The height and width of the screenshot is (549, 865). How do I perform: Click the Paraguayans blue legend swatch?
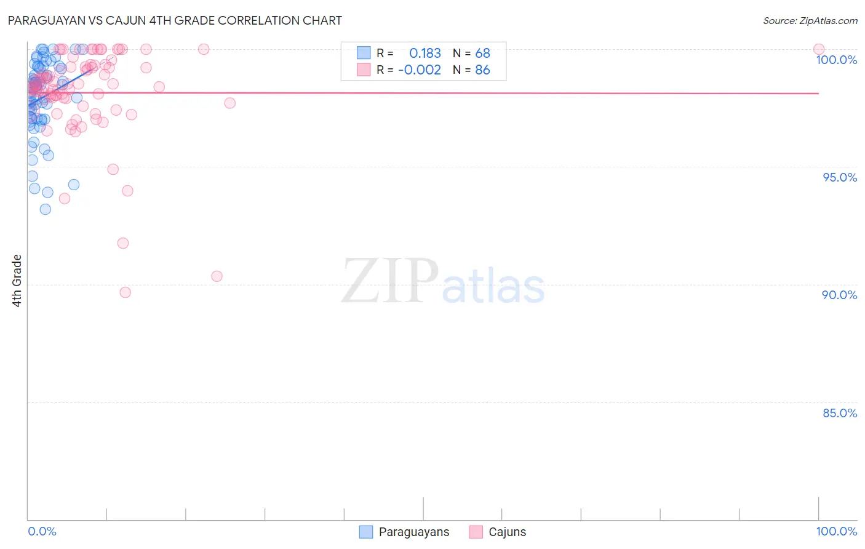(x=366, y=532)
